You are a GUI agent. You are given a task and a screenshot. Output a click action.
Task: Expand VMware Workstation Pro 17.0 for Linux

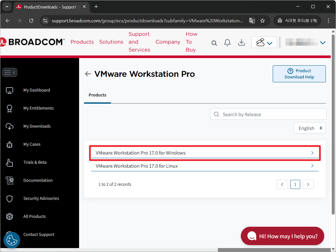click(x=205, y=166)
